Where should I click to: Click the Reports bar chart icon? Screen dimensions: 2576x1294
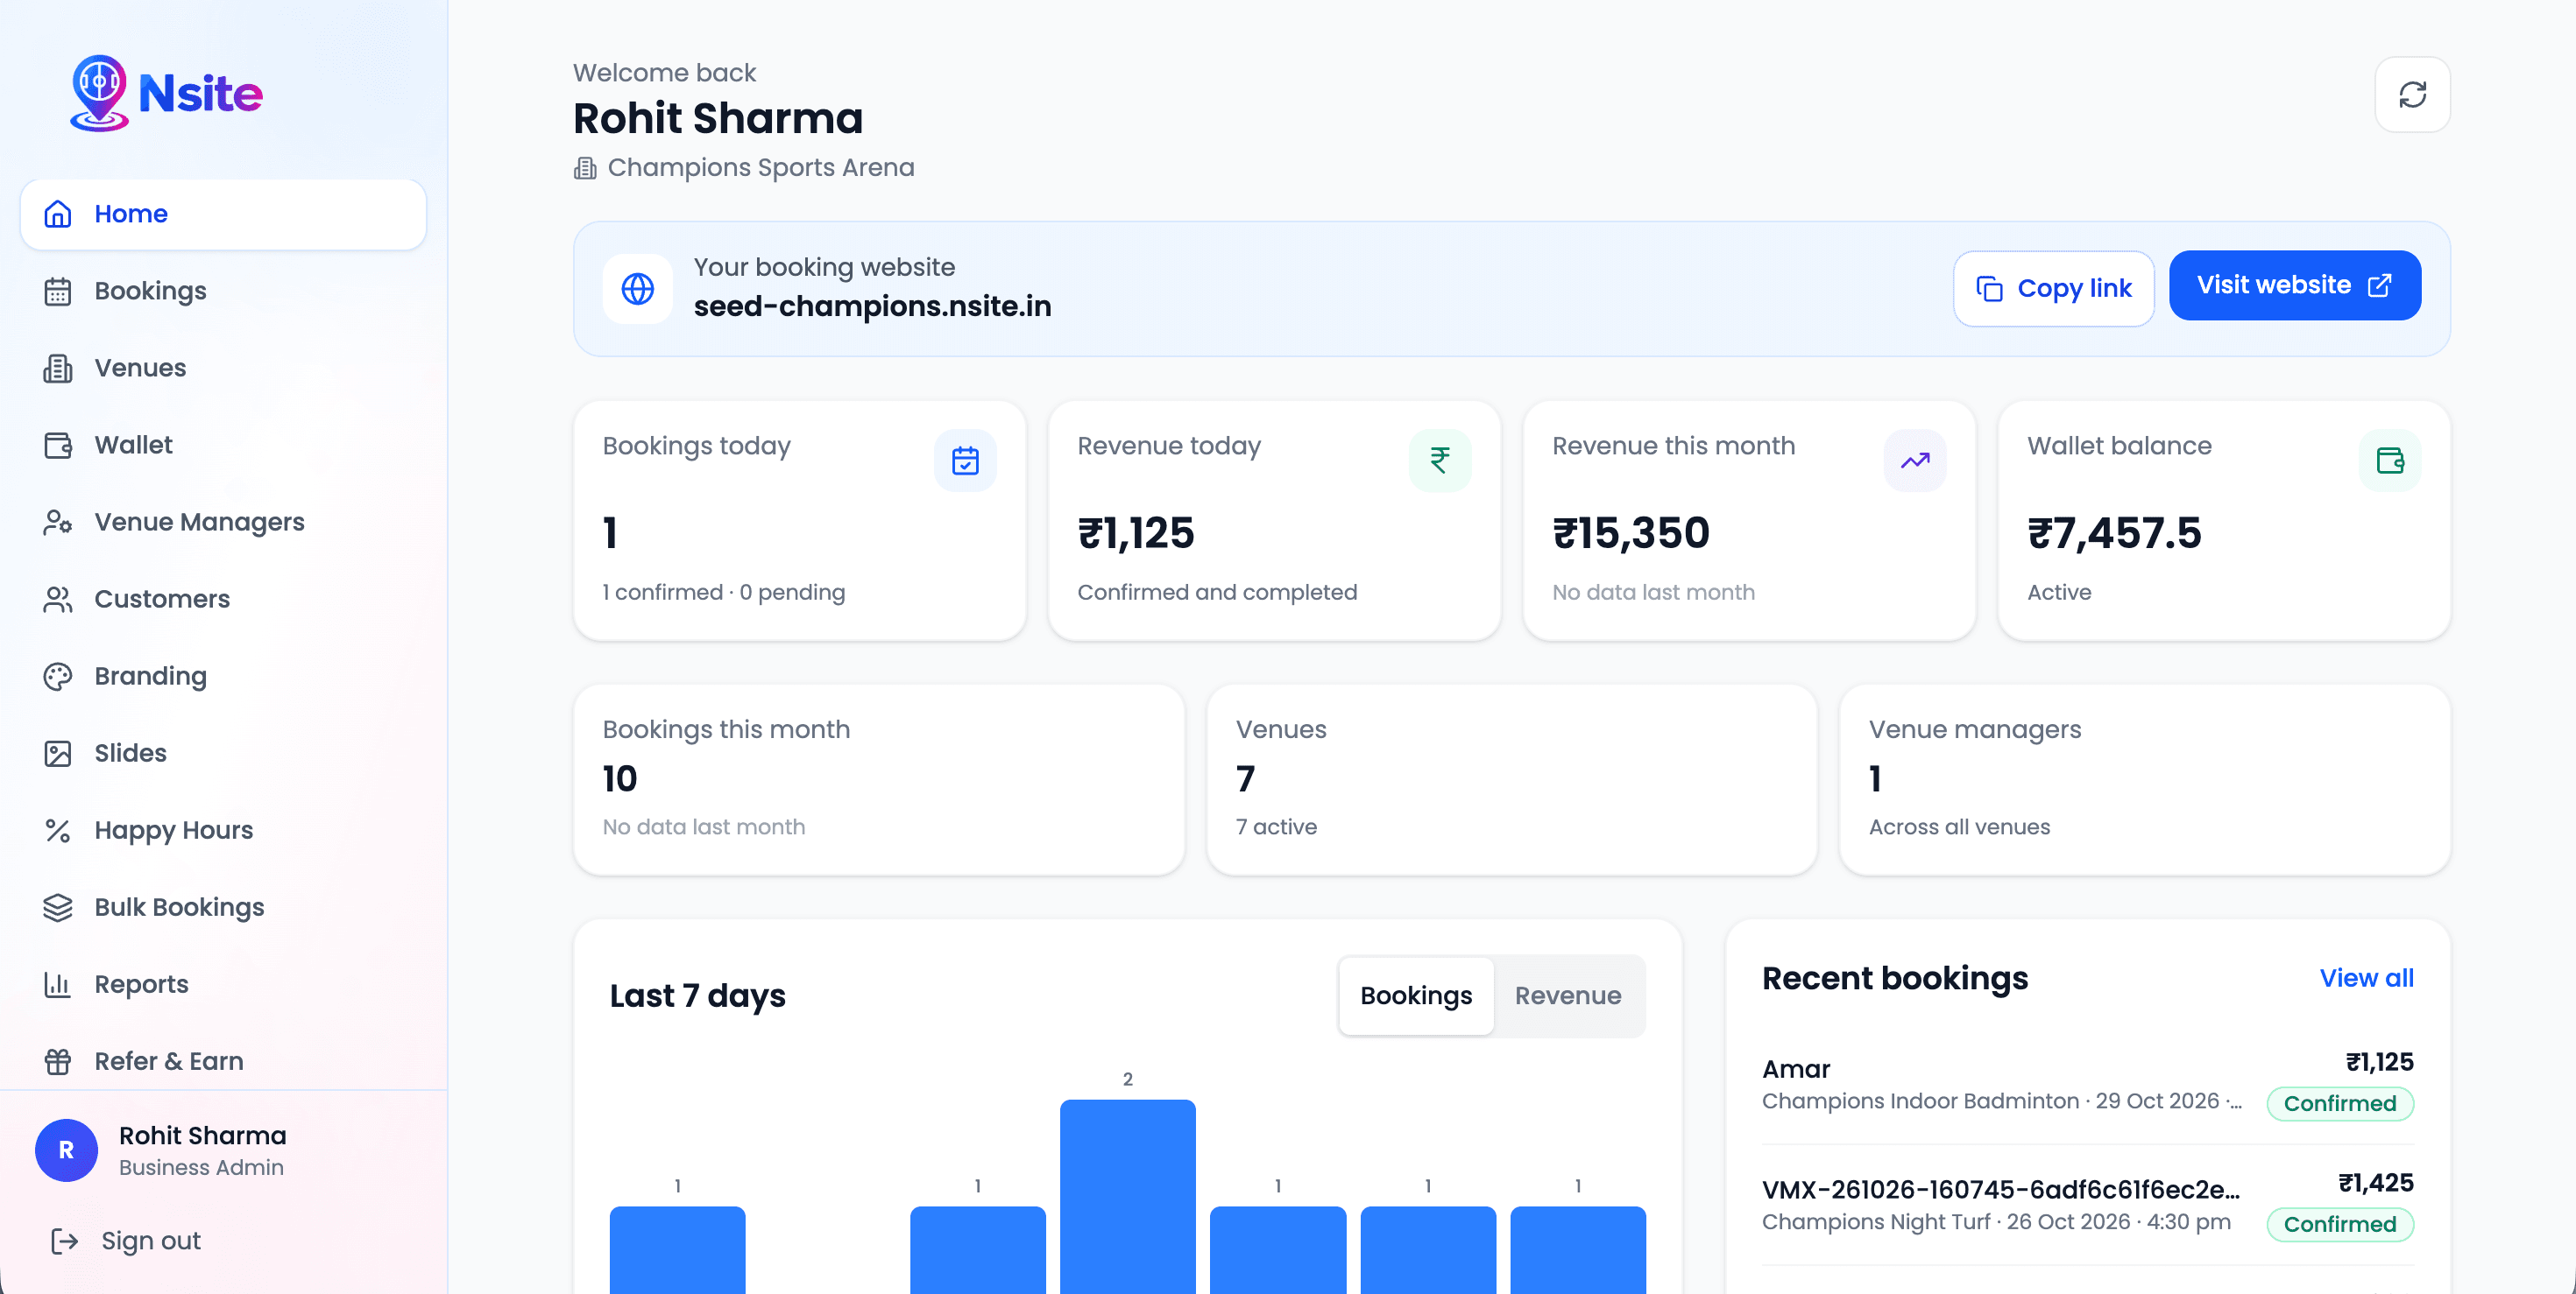pyautogui.click(x=58, y=983)
